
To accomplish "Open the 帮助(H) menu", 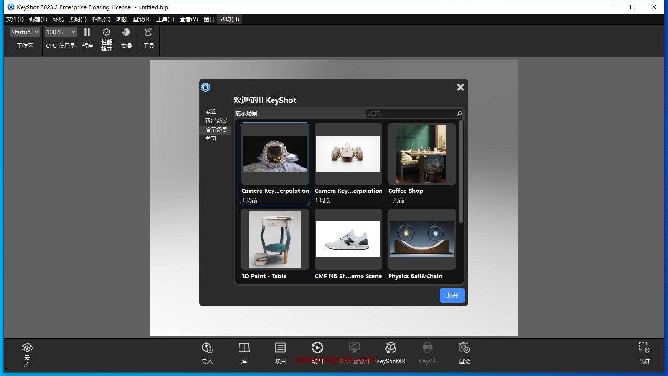I will click(229, 19).
